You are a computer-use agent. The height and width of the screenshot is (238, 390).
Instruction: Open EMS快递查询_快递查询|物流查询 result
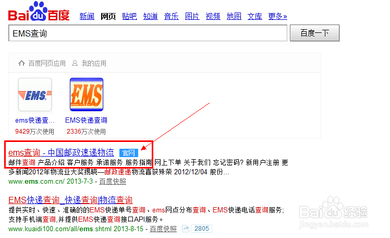[x=70, y=200]
